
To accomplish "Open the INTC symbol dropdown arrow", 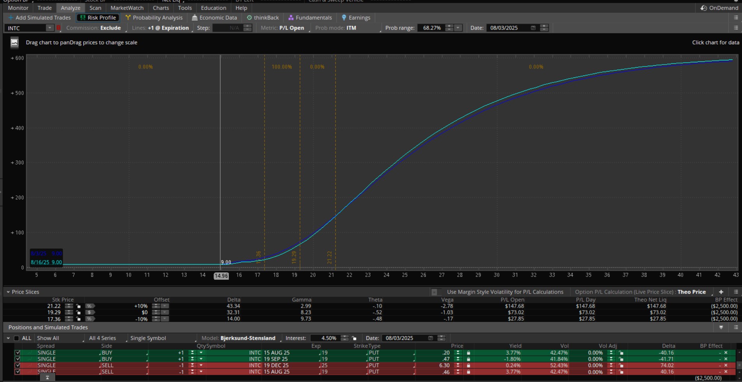I will pyautogui.click(x=49, y=28).
